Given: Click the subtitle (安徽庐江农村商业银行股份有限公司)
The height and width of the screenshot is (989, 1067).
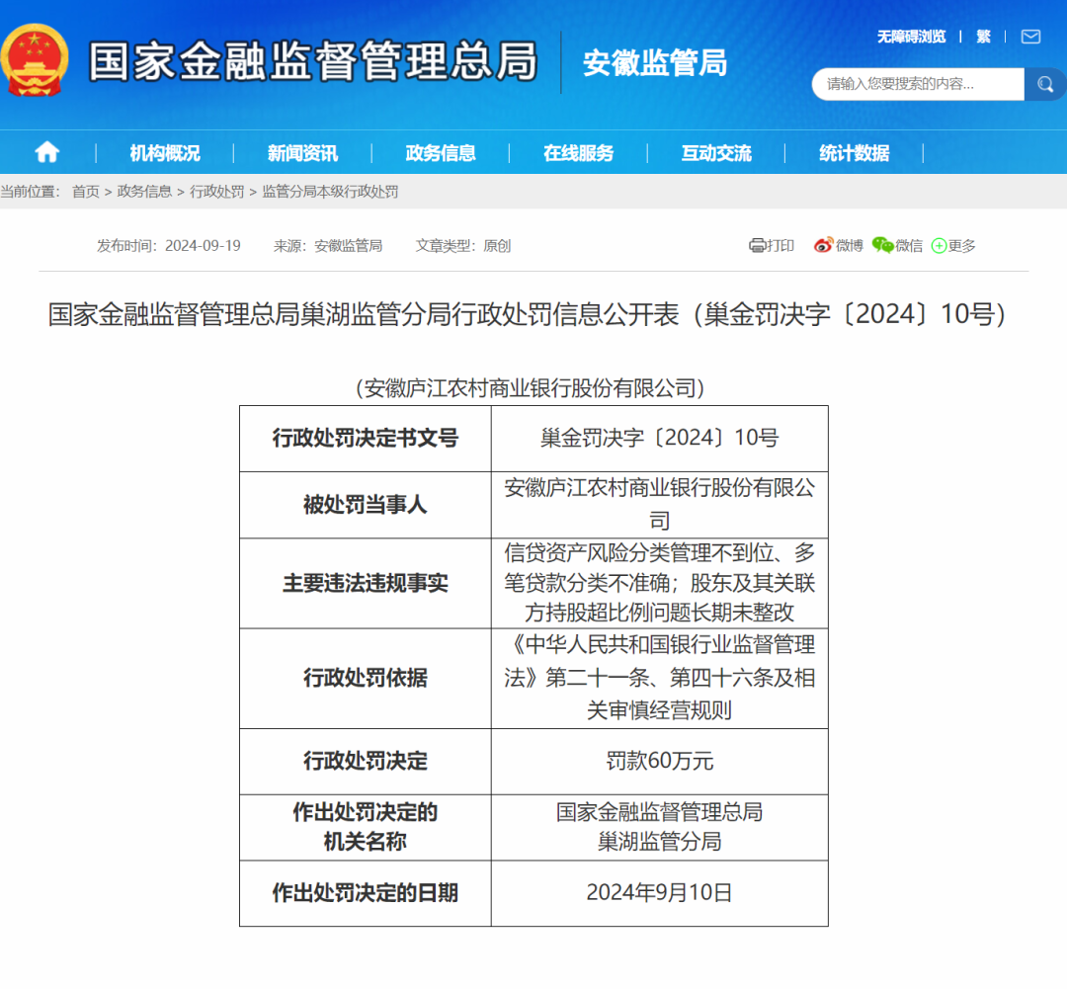Looking at the screenshot, I should pyautogui.click(x=531, y=388).
